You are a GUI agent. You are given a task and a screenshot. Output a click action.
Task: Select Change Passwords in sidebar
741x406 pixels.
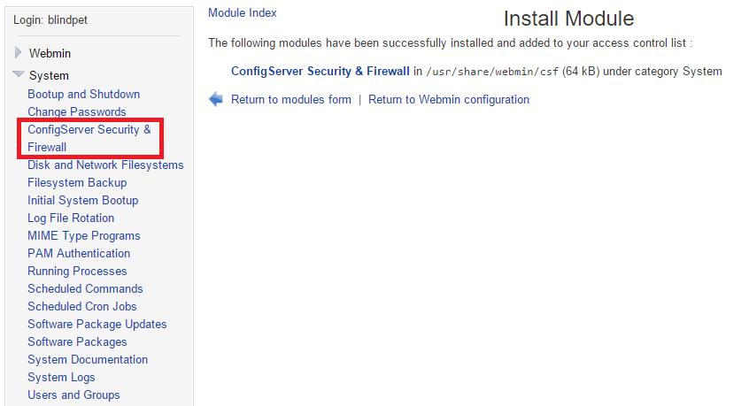[76, 111]
